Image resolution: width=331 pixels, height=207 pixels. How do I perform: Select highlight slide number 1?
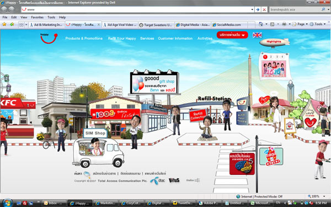(x=265, y=57)
